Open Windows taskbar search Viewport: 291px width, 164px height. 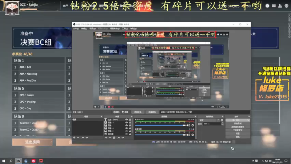11,161
